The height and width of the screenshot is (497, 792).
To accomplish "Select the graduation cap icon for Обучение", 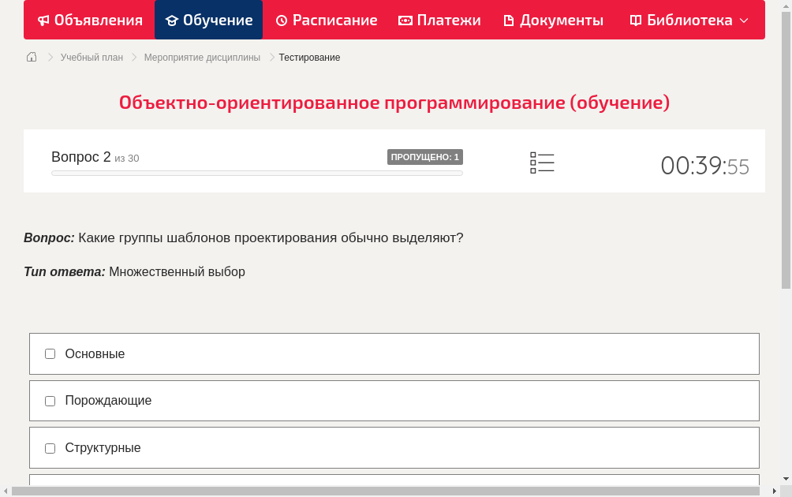I will (x=172, y=20).
